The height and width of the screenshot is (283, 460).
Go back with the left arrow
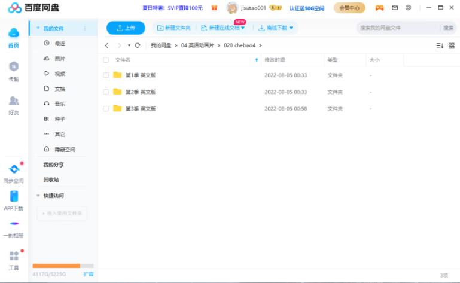pos(107,45)
